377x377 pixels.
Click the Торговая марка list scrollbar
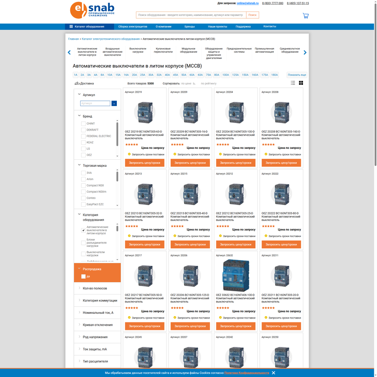pyautogui.click(x=117, y=176)
